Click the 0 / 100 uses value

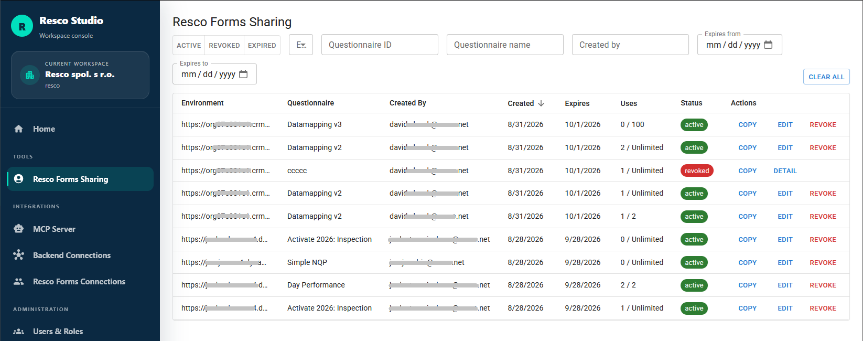click(x=632, y=124)
